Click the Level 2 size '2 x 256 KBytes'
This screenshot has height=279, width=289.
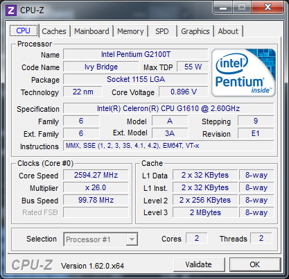[205, 200]
